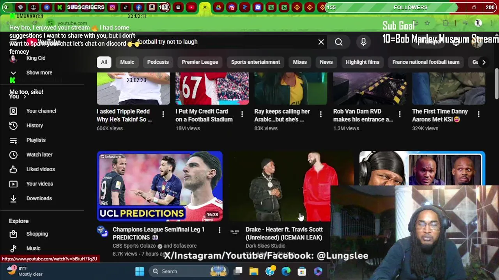Open options menu for Champions League Semifinal video
499x280 pixels.
tap(219, 231)
